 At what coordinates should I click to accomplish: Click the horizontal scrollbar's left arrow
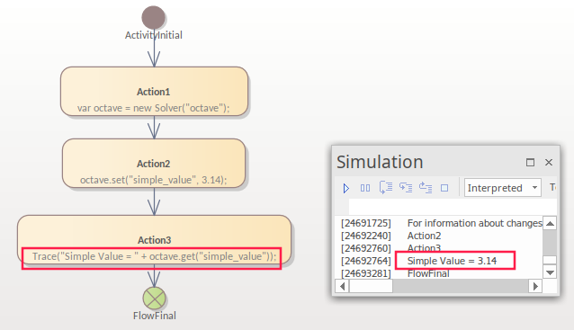click(342, 286)
